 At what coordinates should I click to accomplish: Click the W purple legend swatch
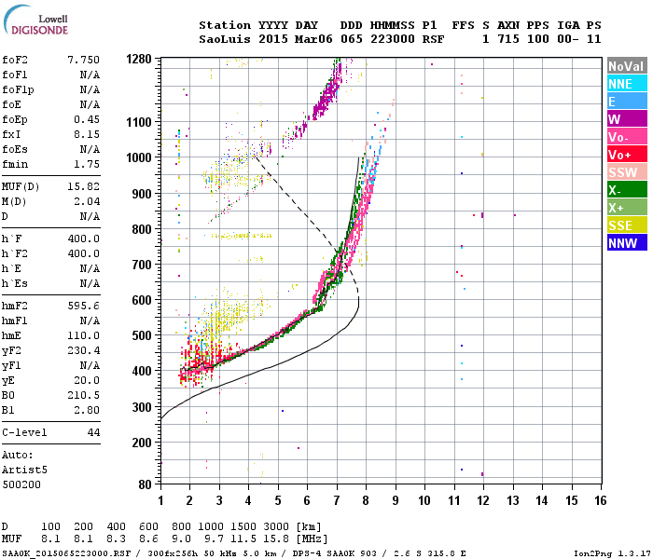coord(627,119)
